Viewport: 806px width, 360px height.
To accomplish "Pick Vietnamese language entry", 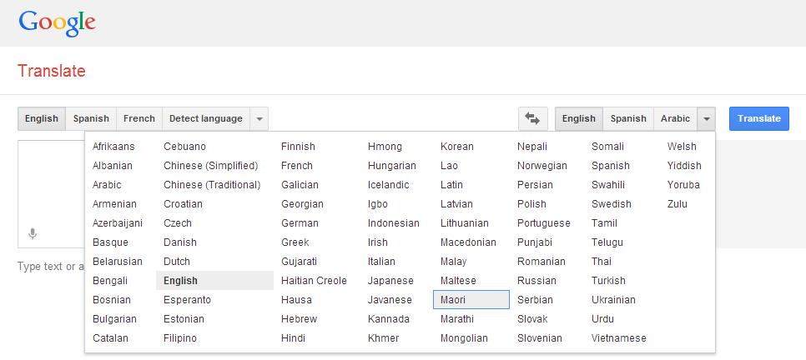I will click(x=619, y=338).
